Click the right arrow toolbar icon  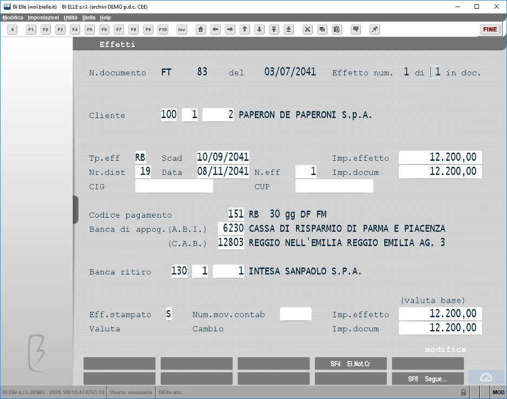click(230, 29)
